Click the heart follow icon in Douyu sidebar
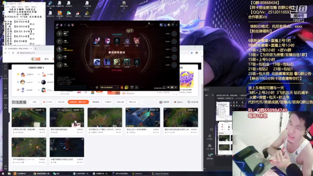The image size is (313, 176). [5, 66]
